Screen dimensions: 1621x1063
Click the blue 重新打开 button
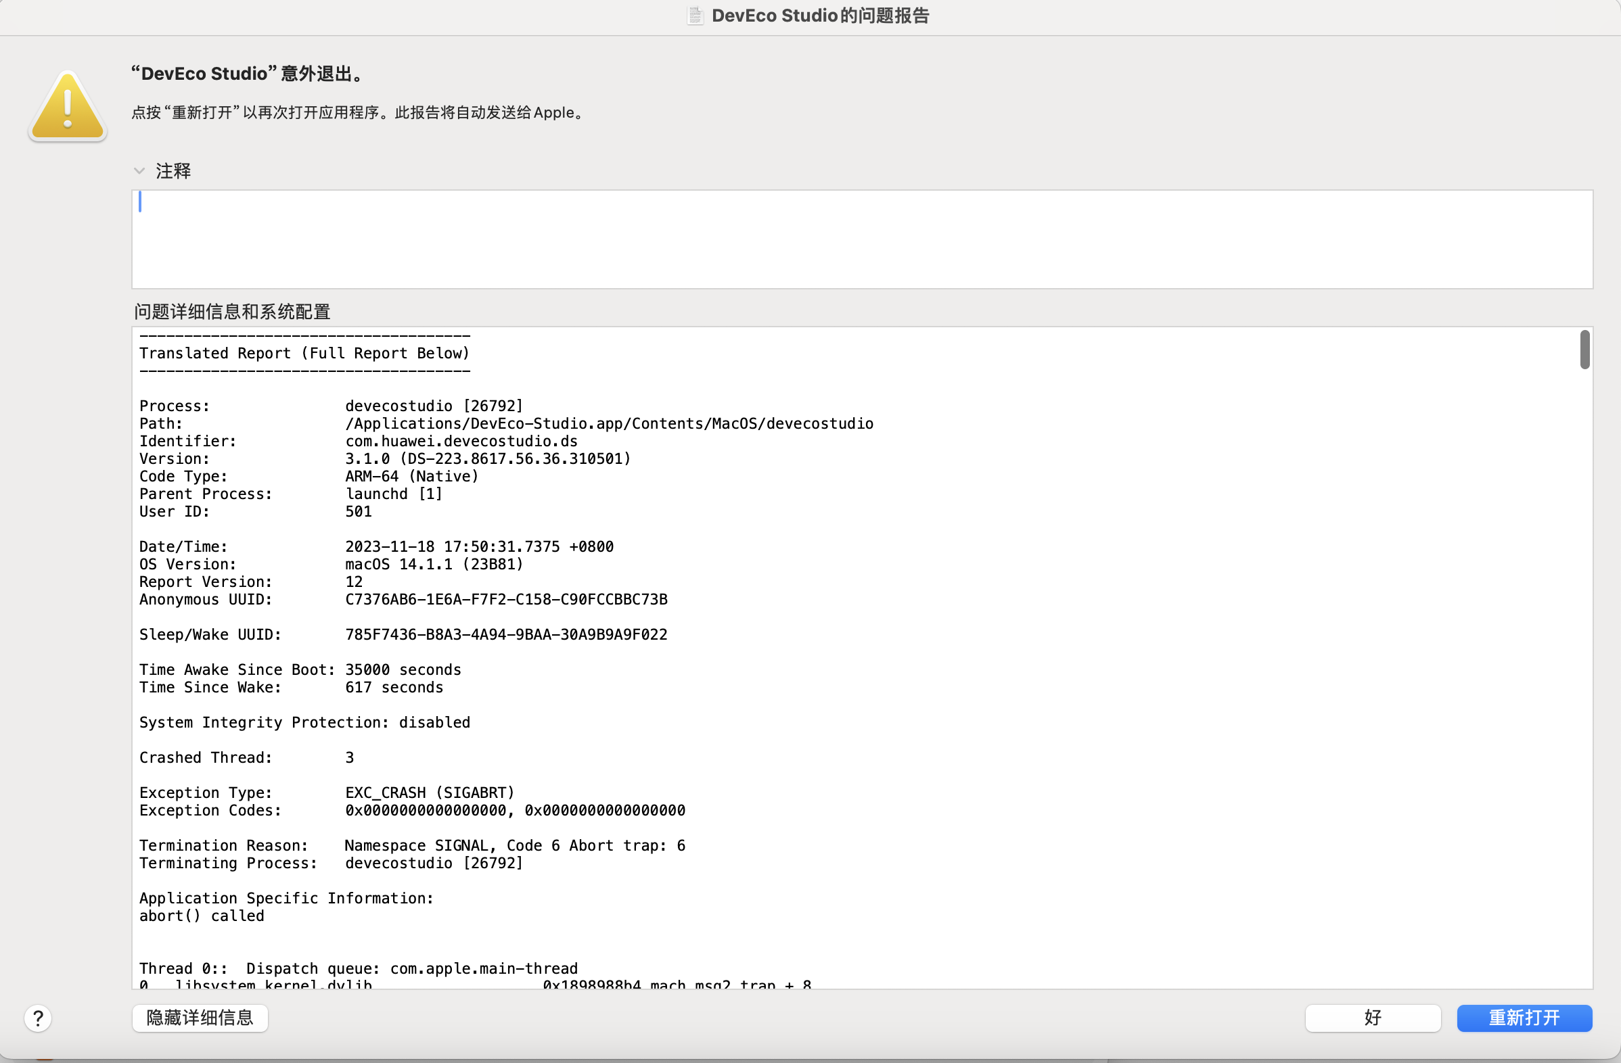[x=1524, y=1018]
